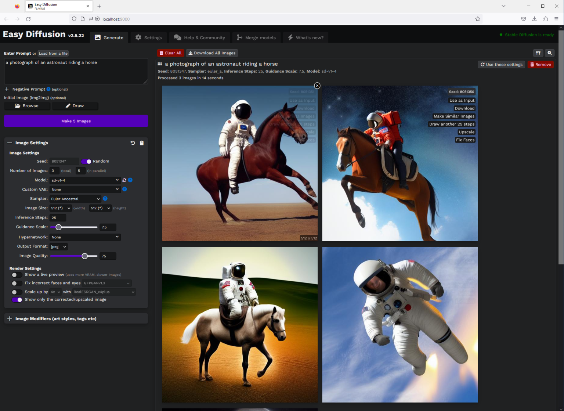This screenshot has height=411, width=564.
Task: Click the refresh models icon beside Model
Action: (124, 180)
